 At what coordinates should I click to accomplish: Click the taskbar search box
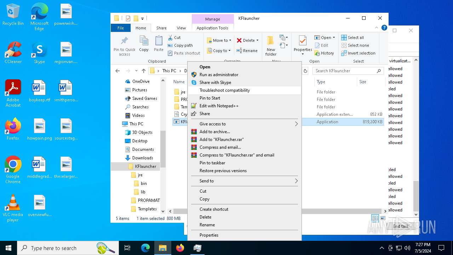68,248
